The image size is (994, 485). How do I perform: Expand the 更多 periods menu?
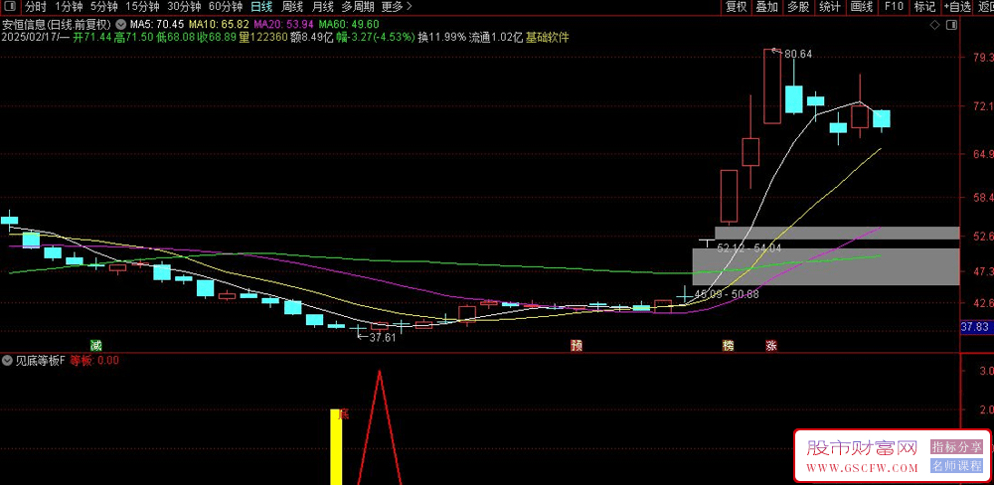click(x=397, y=7)
